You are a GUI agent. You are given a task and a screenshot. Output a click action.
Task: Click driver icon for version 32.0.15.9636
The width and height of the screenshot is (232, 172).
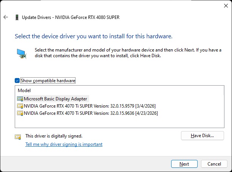20,113
